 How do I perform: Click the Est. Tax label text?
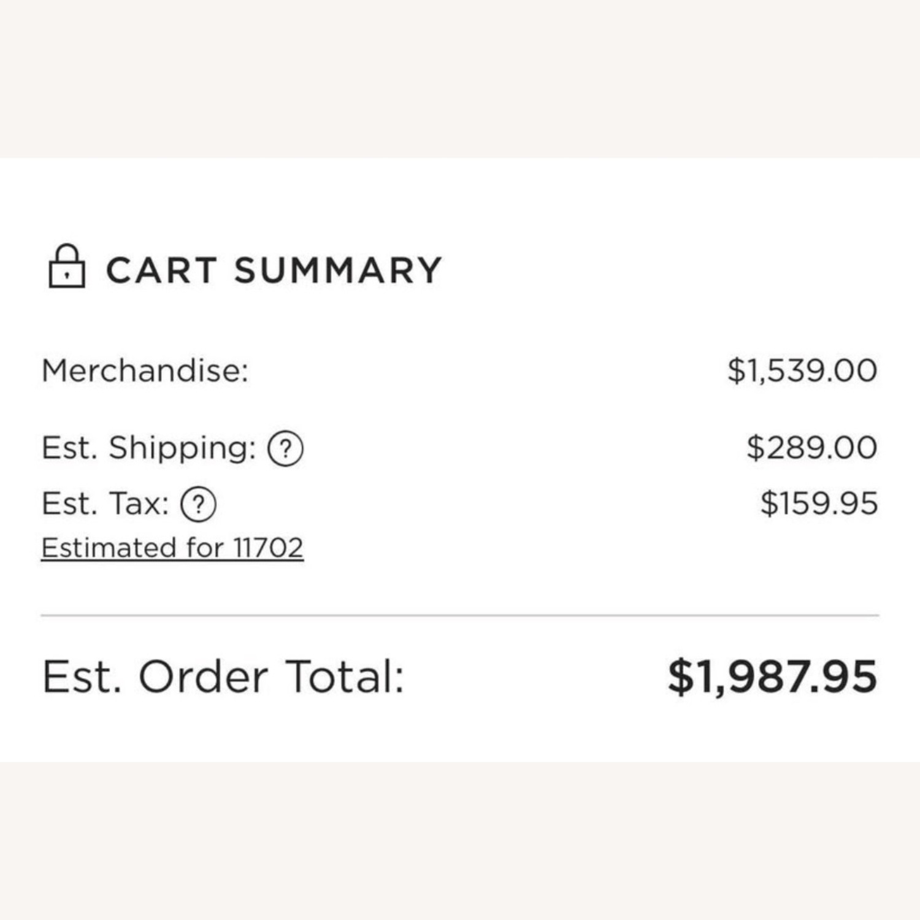tap(105, 504)
